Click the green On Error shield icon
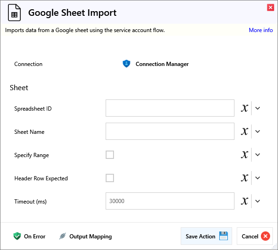 tap(17, 237)
